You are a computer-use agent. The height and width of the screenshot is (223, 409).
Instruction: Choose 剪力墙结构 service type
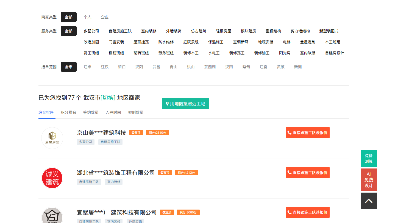pyautogui.click(x=300, y=31)
